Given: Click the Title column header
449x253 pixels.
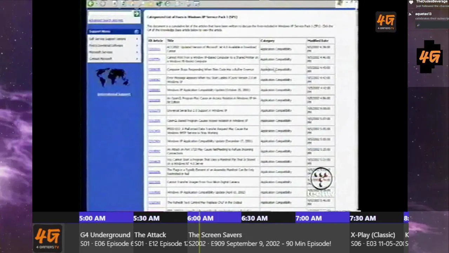Looking at the screenshot, I should [x=170, y=41].
